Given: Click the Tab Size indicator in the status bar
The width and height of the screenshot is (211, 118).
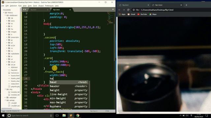Looking at the screenshot, I should [x=94, y=111].
